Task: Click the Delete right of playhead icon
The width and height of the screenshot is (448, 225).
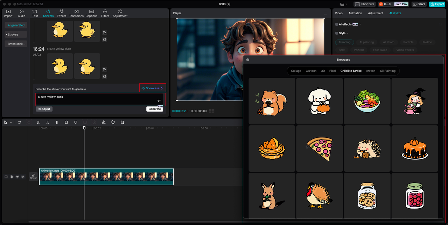Action: (x=57, y=122)
